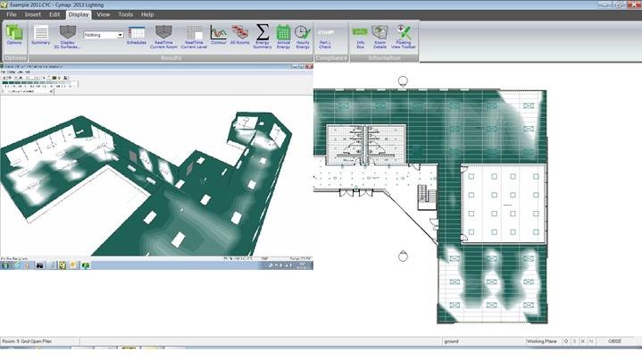Screen dimensions: 642x362
Task: Show the Floating View Toolbar
Action: click(x=404, y=37)
